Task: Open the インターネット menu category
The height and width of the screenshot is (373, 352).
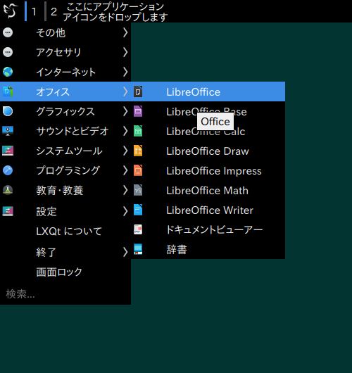Action: click(65, 72)
